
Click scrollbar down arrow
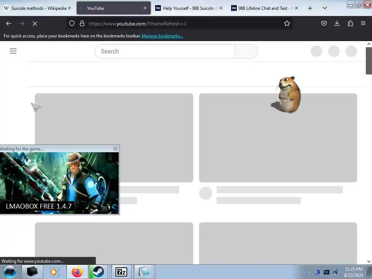tap(369, 262)
